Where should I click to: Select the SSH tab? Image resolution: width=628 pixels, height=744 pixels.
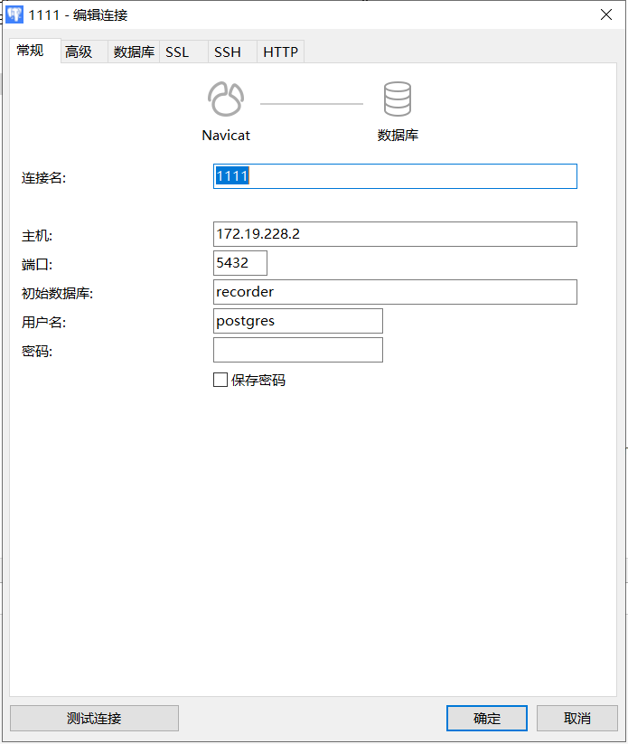[x=228, y=52]
